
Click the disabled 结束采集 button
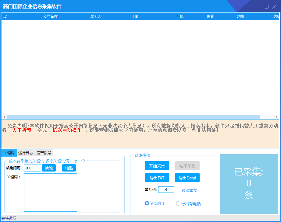click(187, 166)
